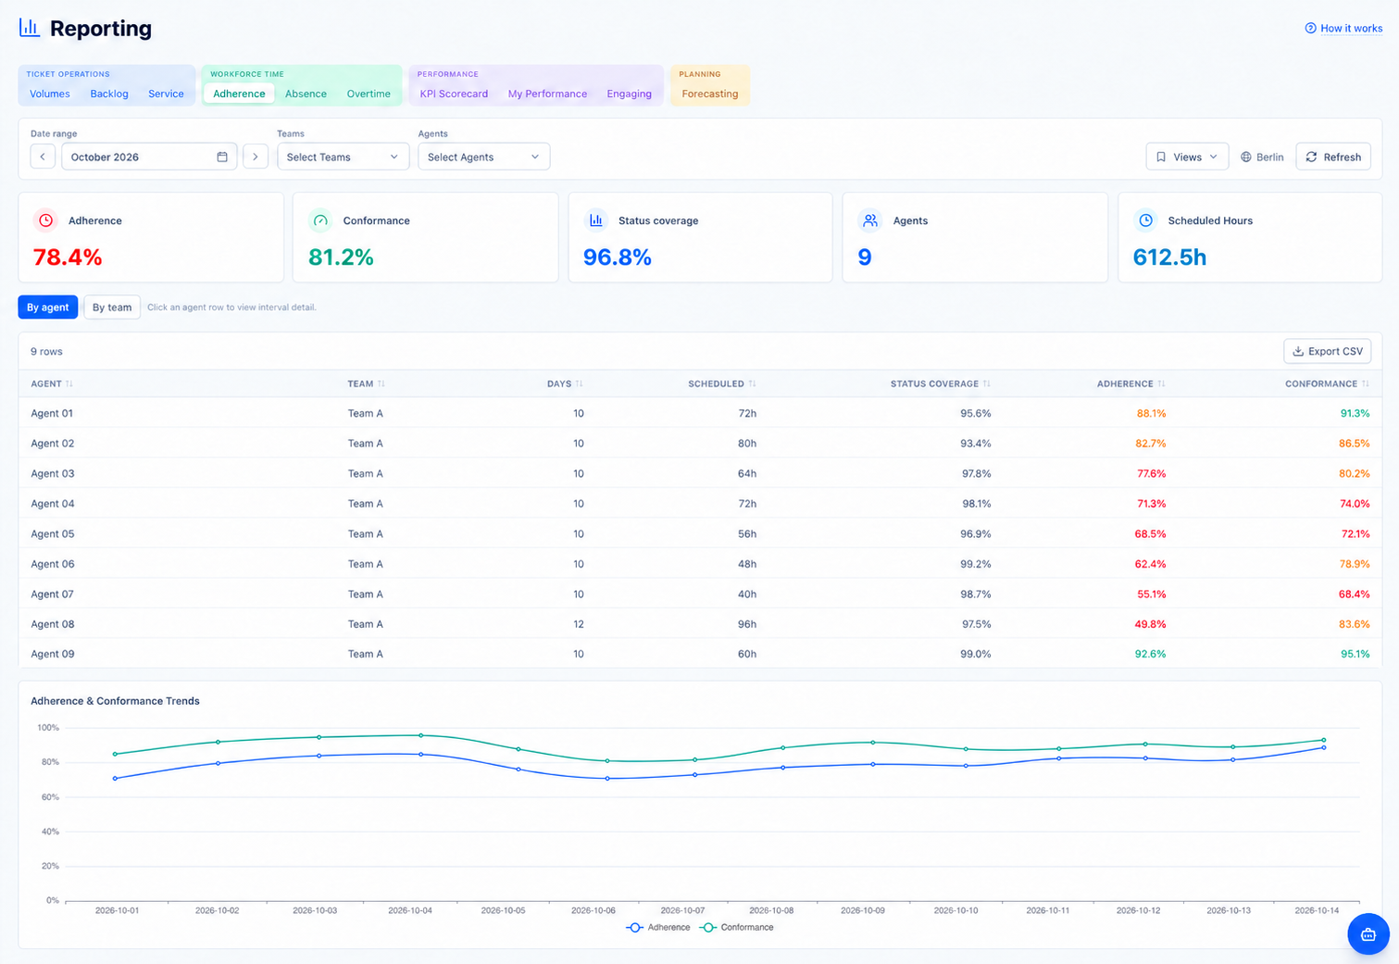
Task: Open the Select Agents dropdown
Action: click(483, 156)
